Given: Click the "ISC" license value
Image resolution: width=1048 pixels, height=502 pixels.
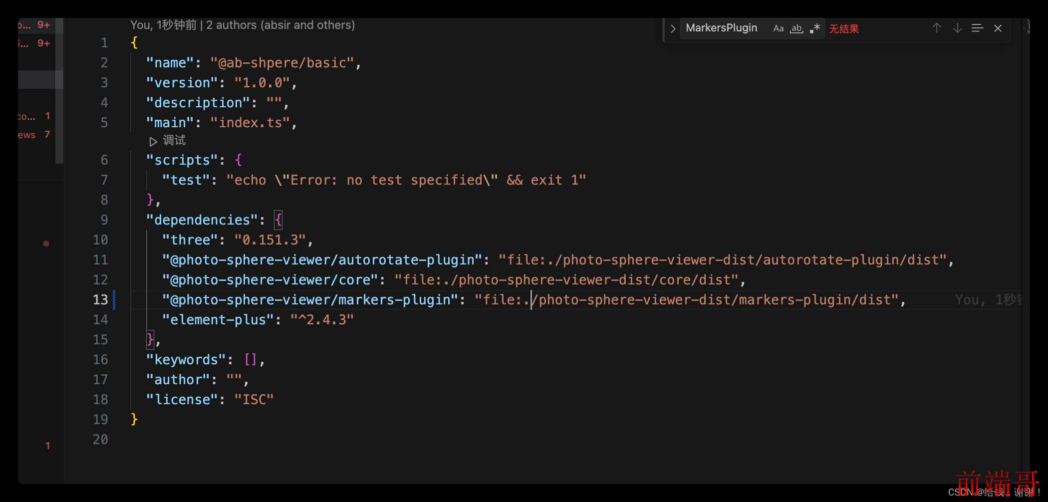Looking at the screenshot, I should coord(254,400).
